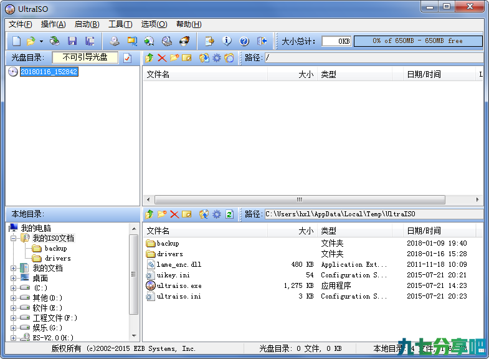The image size is (489, 359).
Task: Collapse the 我的ISO文档 tree node
Action: (13, 238)
